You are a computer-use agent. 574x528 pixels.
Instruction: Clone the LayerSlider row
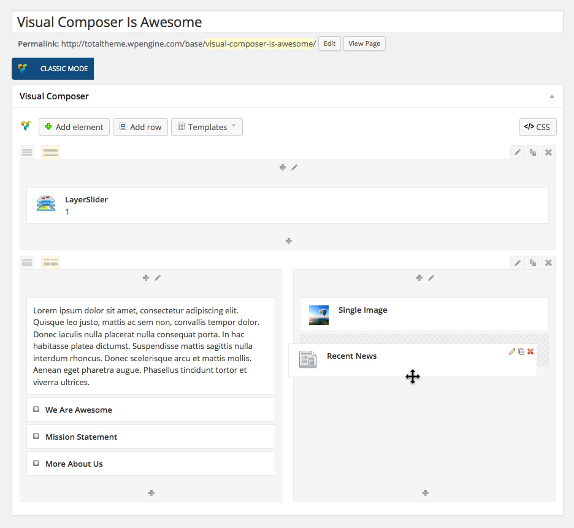point(533,152)
